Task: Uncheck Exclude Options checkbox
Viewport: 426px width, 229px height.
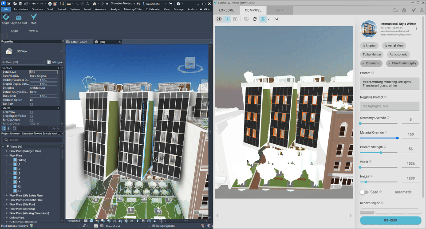Action: coord(154,226)
